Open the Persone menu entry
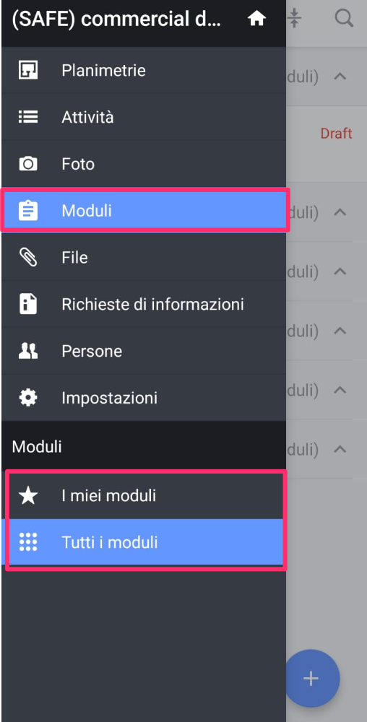Screen dimensions: 367x722 144,351
